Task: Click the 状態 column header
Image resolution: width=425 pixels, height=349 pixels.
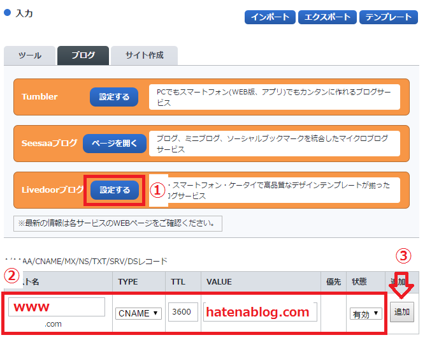Action: [359, 282]
